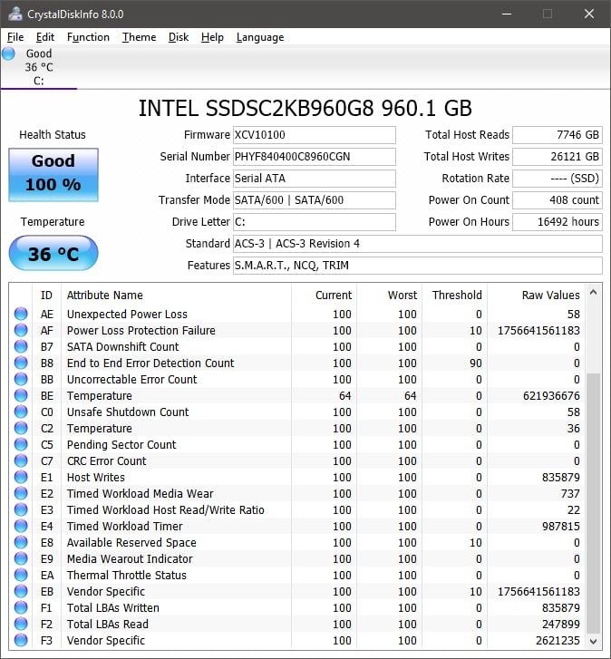Viewport: 611px width, 659px height.
Task: Open the Help menu
Action: click(x=212, y=37)
